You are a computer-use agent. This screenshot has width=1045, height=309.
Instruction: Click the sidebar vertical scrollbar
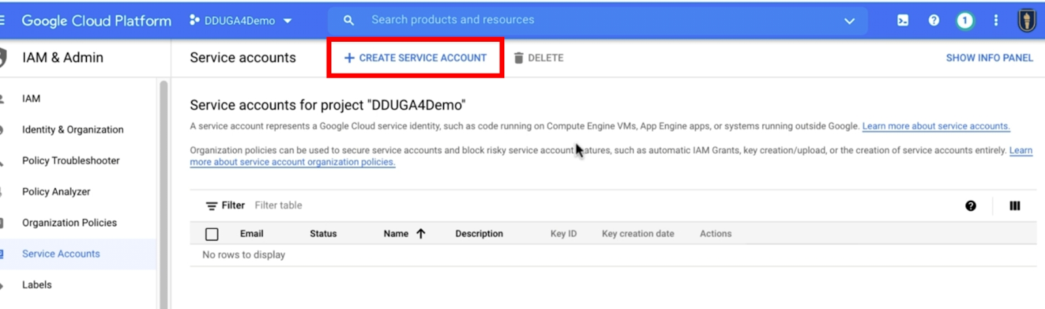tap(163, 195)
